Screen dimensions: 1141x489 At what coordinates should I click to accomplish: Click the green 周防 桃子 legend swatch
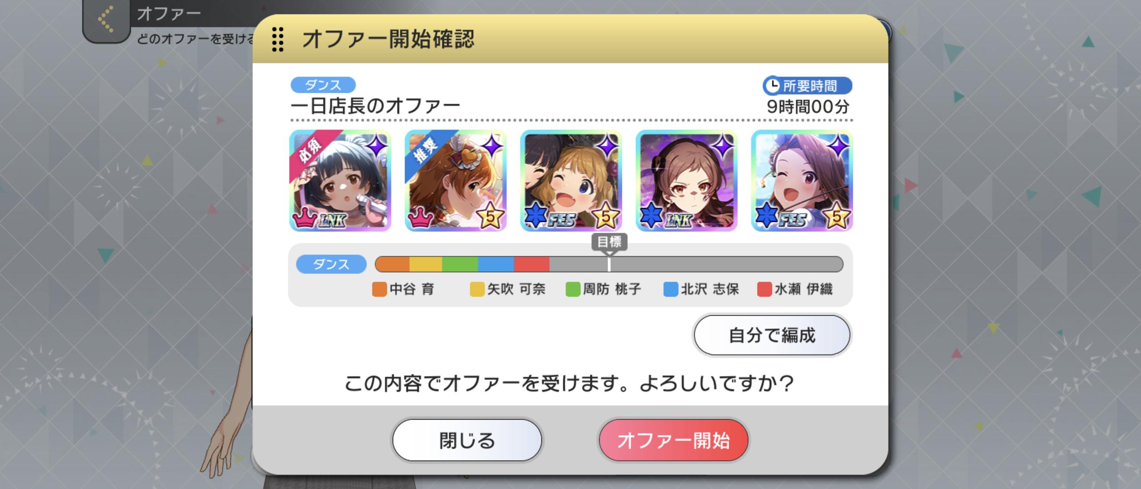tap(573, 289)
